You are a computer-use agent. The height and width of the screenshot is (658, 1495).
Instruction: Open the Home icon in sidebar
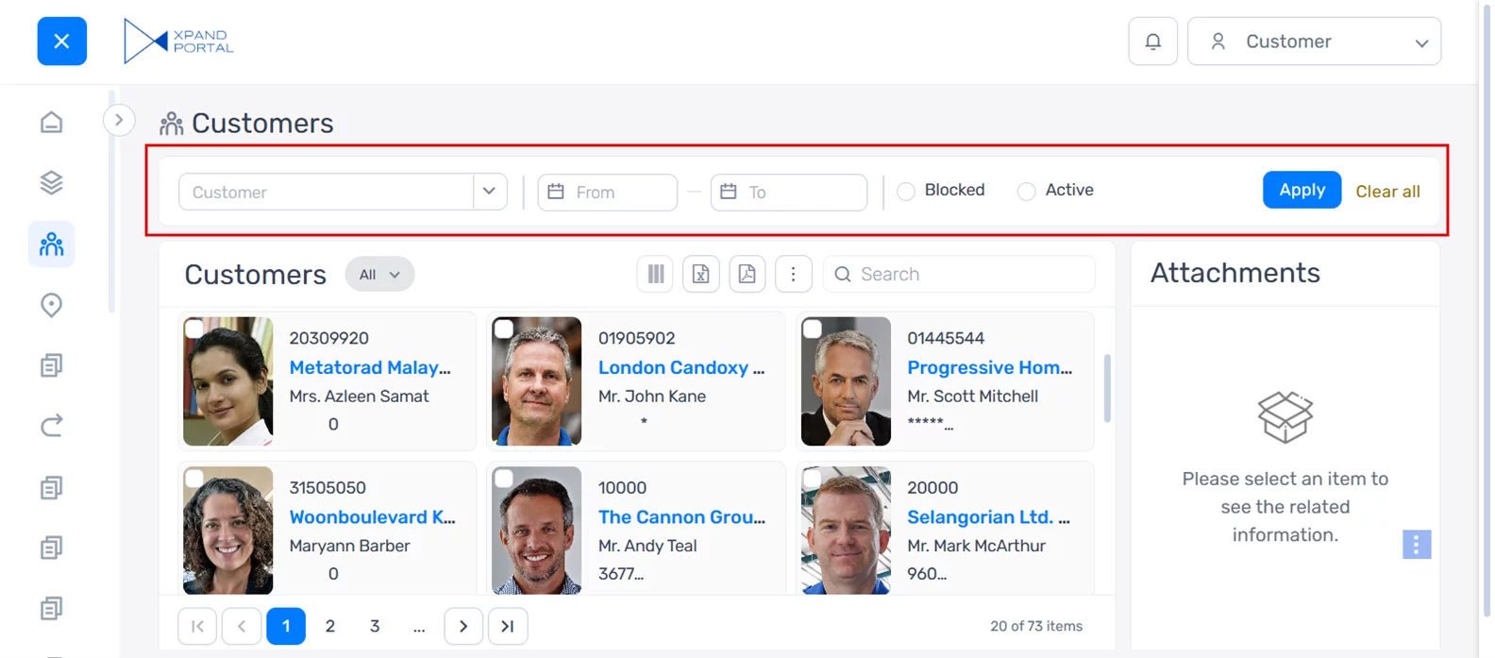pyautogui.click(x=52, y=123)
